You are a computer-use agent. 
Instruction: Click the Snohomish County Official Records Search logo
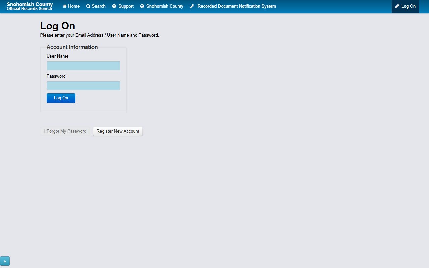[x=29, y=6]
